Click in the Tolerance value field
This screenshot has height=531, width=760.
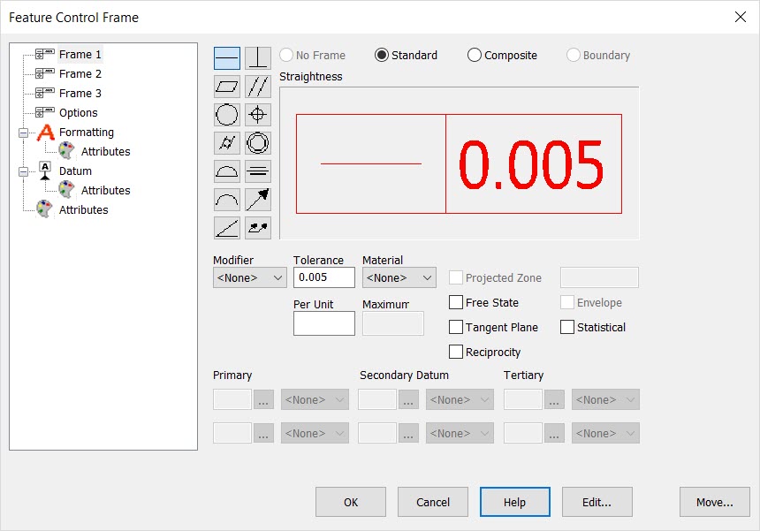323,277
